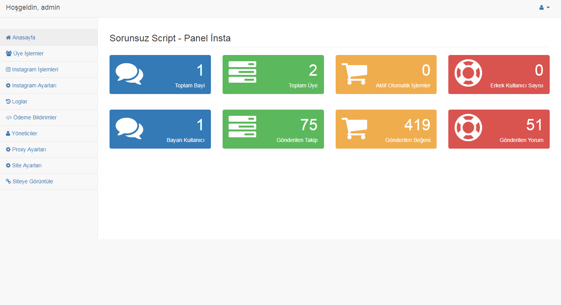Click the home icon beside Anasayfa
The image size is (561, 305).
8,37
